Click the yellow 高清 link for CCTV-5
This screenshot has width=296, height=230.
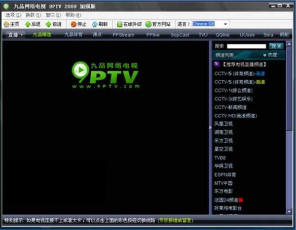tap(260, 82)
